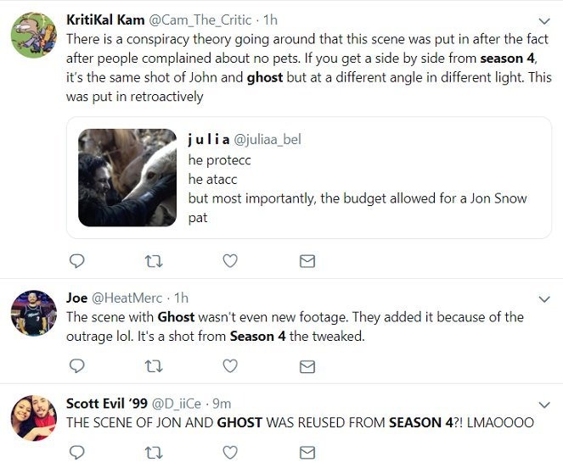
Task: Open @Cam_The_Critic profile handle
Action: pos(200,20)
